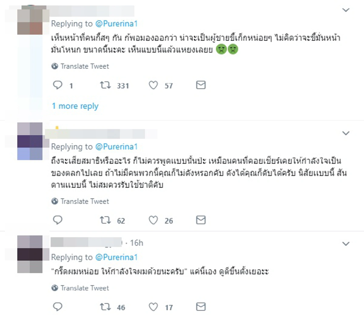Open the chevron menu on the second tweet
Screen dimensions: 364x315
click(345, 133)
